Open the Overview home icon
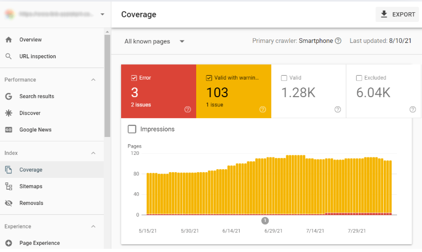422x252 pixels. (x=9, y=39)
